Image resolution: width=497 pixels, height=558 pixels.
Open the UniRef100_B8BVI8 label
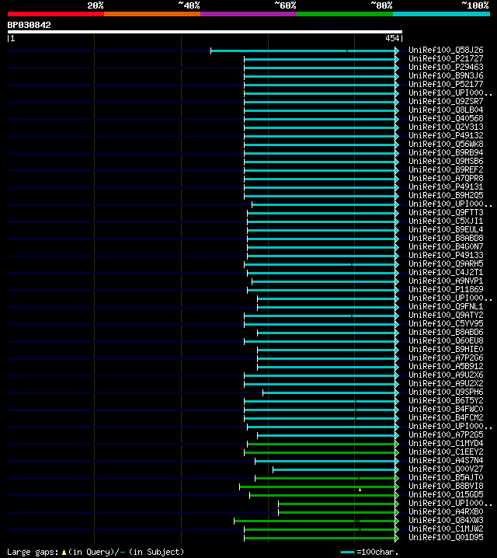[x=446, y=486]
